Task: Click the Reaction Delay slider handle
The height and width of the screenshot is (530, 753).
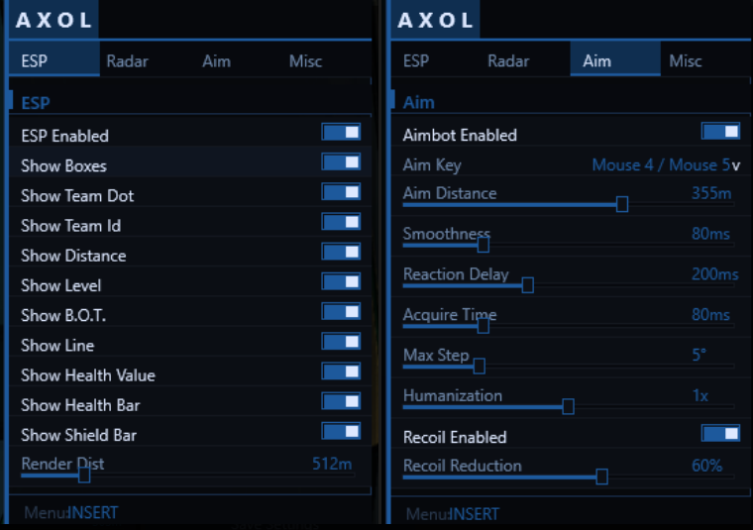Action: (x=528, y=285)
